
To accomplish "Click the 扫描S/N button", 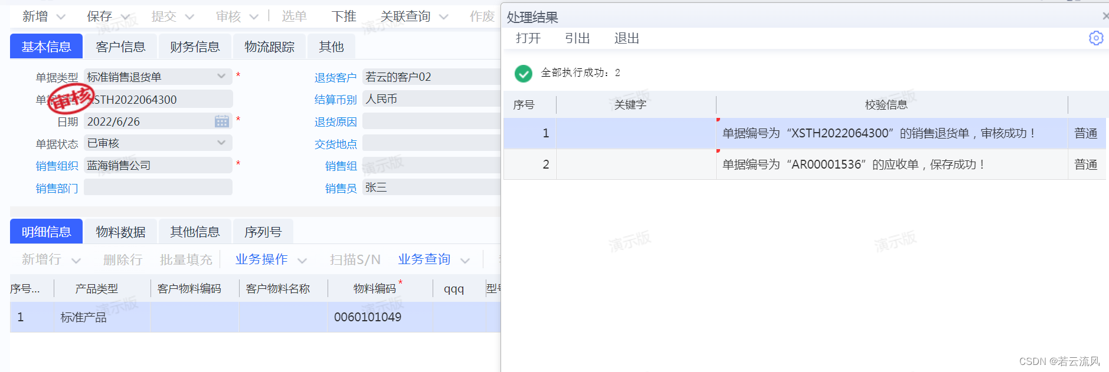I will click(355, 260).
